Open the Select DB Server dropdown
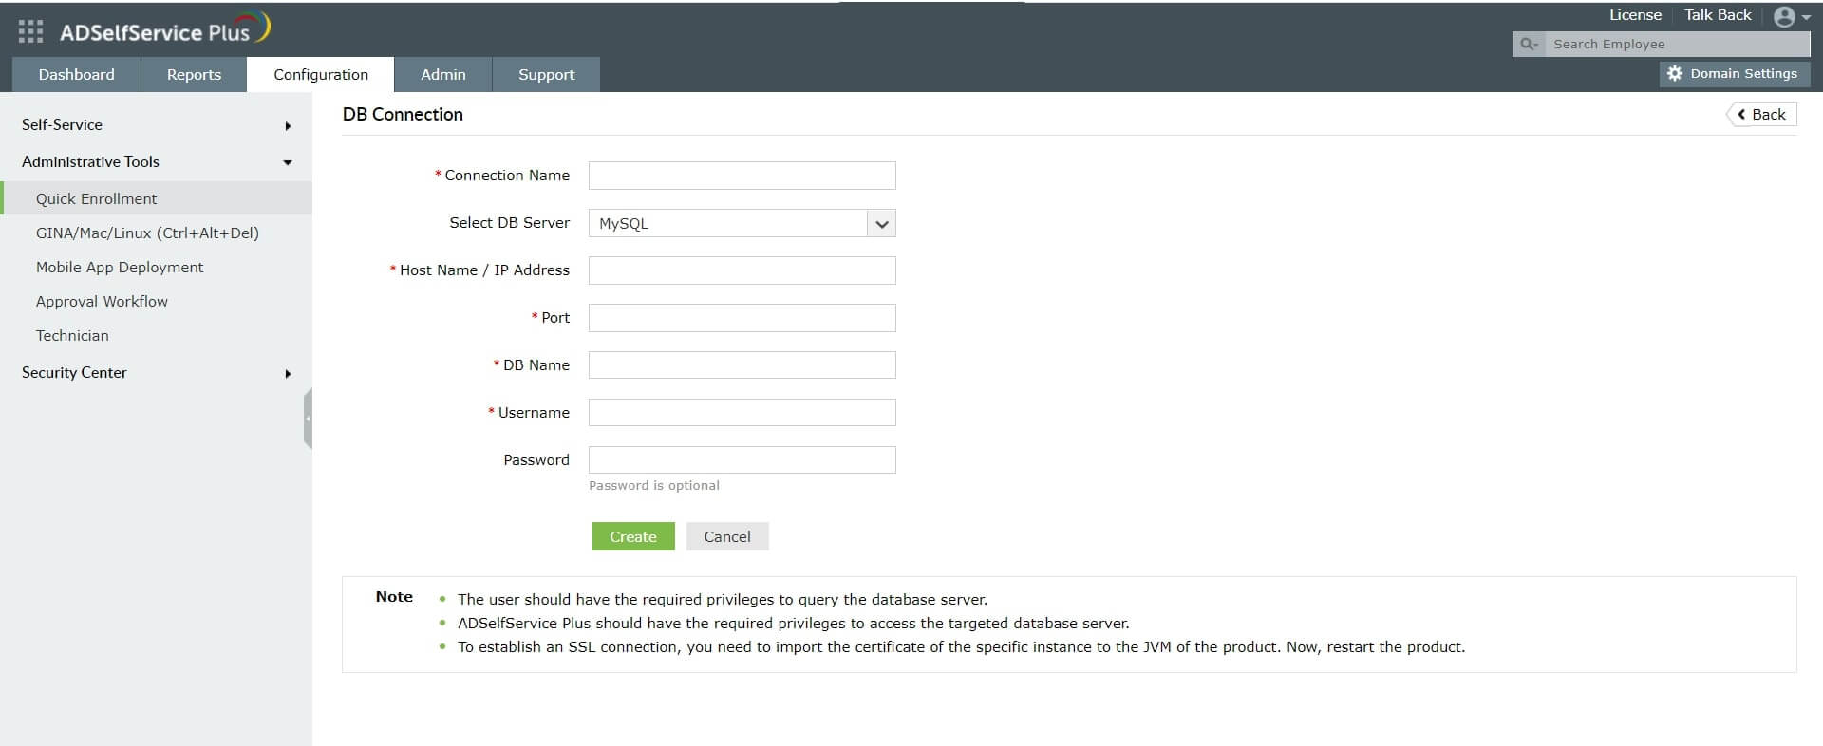Image resolution: width=1823 pixels, height=746 pixels. click(x=881, y=223)
